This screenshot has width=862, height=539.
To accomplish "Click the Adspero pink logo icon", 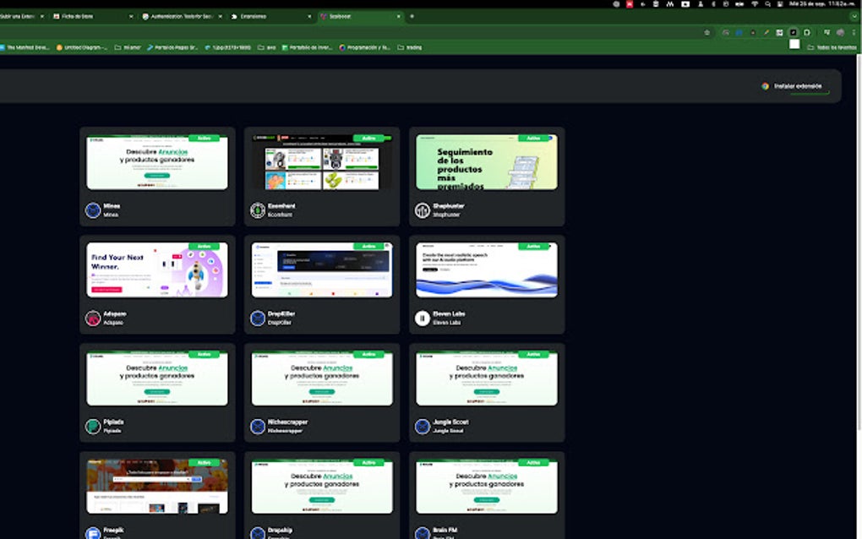I will click(94, 318).
